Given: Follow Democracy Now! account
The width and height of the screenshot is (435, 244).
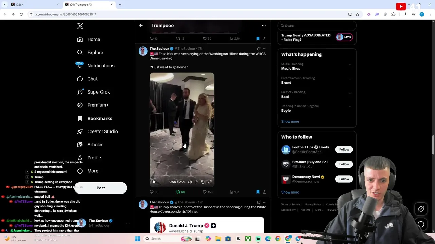Looking at the screenshot, I should click(x=344, y=179).
